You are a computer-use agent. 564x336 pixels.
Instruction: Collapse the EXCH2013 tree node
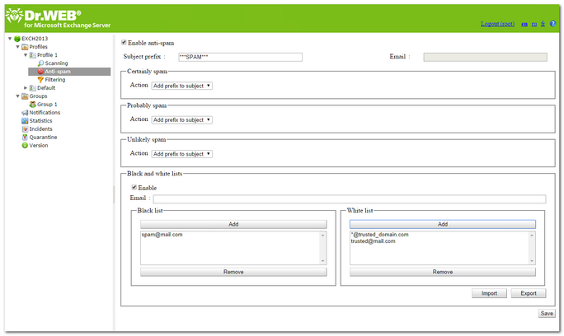coord(10,39)
